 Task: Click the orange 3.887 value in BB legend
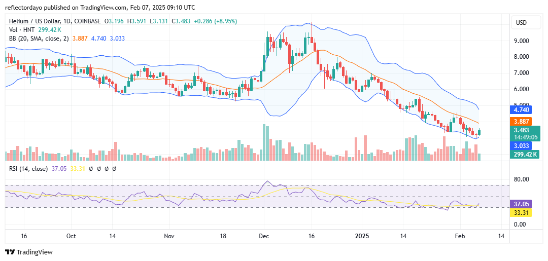pos(79,39)
